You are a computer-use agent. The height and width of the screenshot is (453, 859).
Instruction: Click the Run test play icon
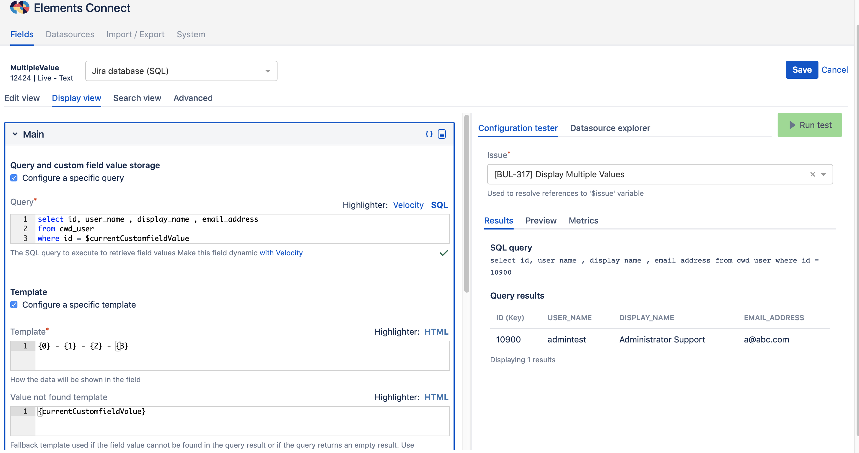(792, 125)
